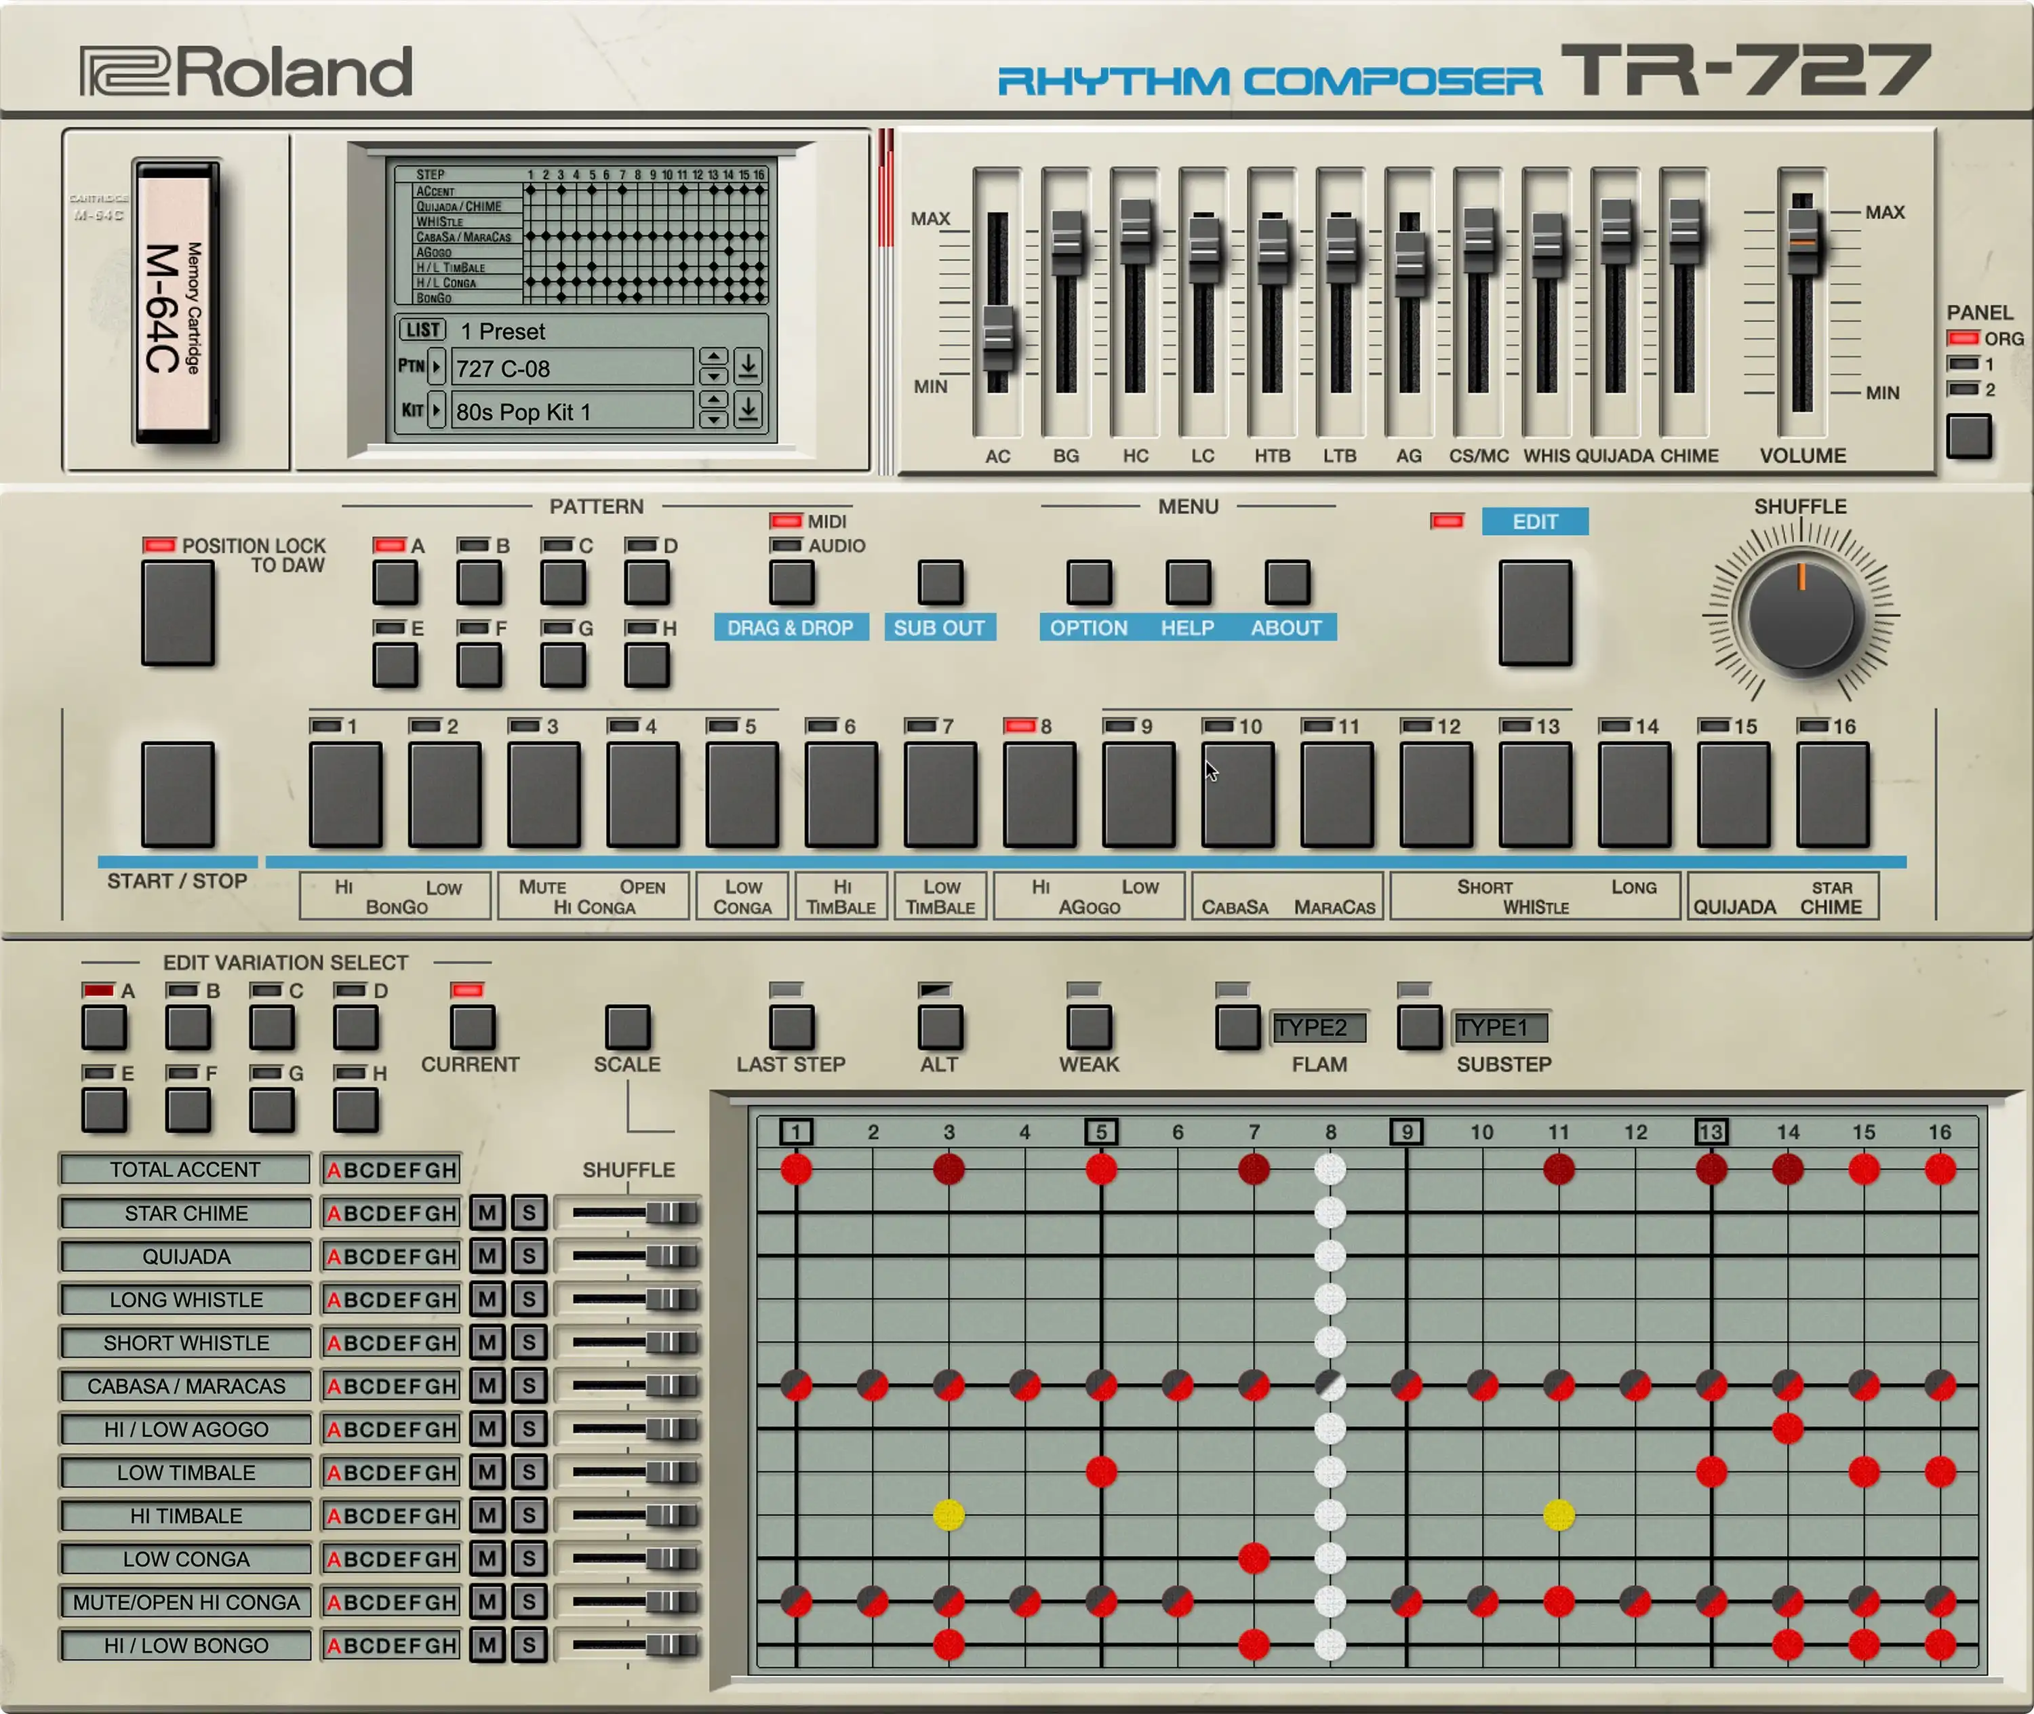Expand the PTN pattern list arrow
Image resolution: width=2034 pixels, height=1714 pixels.
pos(437,366)
